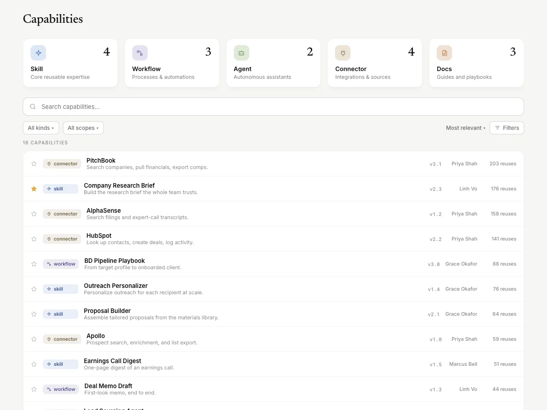Click the Docs card document icon
The image size is (547, 410).
(x=444, y=53)
